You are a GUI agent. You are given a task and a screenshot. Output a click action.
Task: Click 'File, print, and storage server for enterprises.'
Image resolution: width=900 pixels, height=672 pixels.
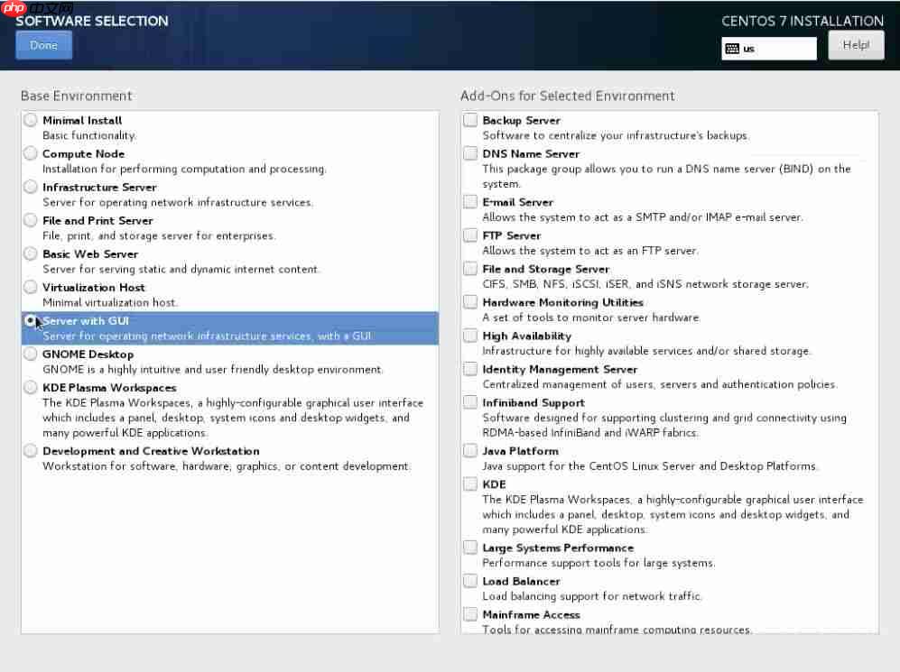[x=159, y=235]
